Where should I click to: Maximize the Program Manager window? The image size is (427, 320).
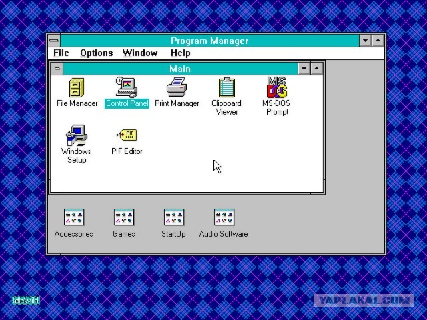[x=378, y=41]
